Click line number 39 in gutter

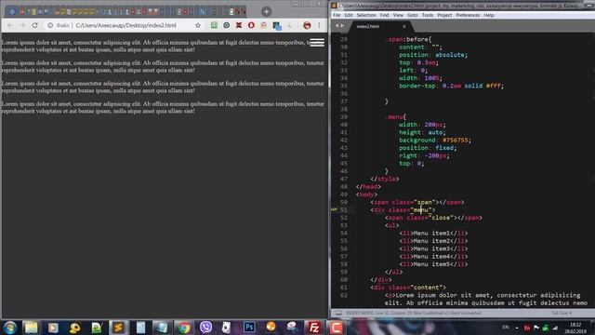(x=344, y=117)
